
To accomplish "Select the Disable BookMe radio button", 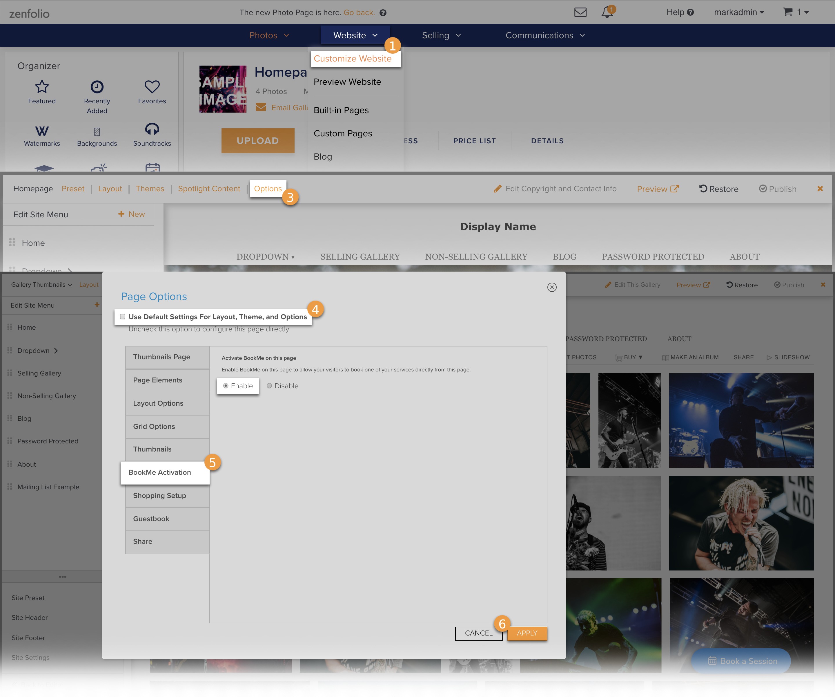I will tap(269, 386).
